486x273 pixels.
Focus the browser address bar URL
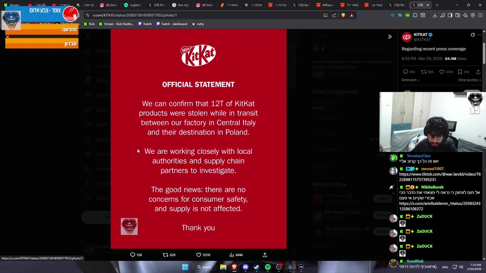click(135, 15)
